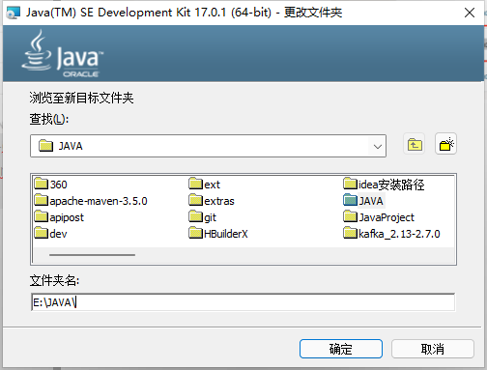
Task: Click the create new folder icon
Action: [446, 144]
